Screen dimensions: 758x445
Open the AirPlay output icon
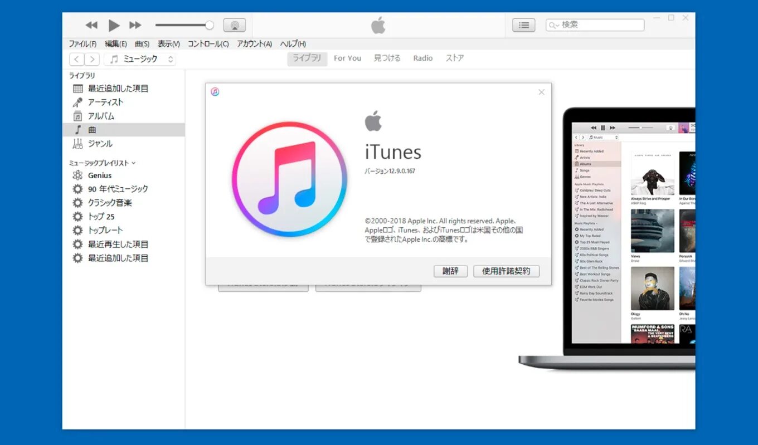(x=235, y=25)
